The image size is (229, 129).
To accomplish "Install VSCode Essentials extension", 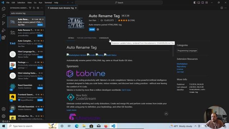I will (40, 110).
